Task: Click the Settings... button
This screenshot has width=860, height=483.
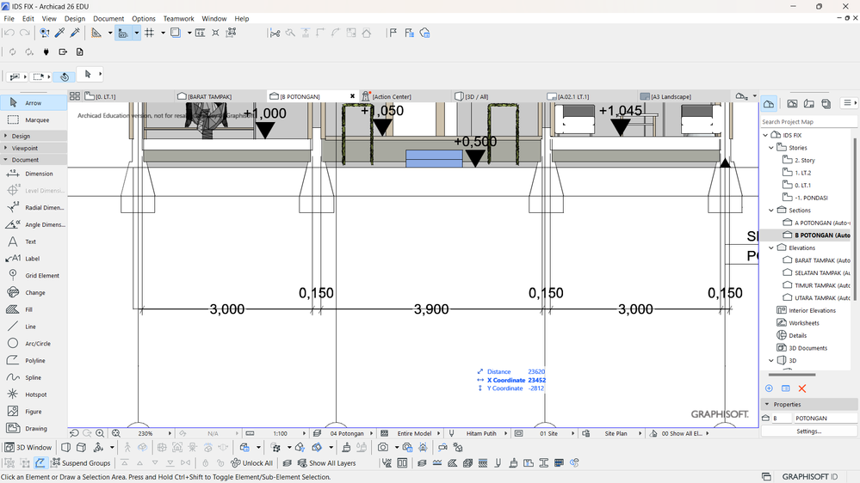Action: pos(808,431)
